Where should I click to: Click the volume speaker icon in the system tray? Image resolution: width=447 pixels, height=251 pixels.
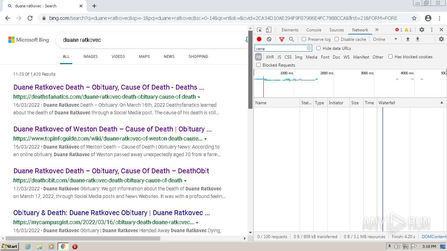point(397,246)
